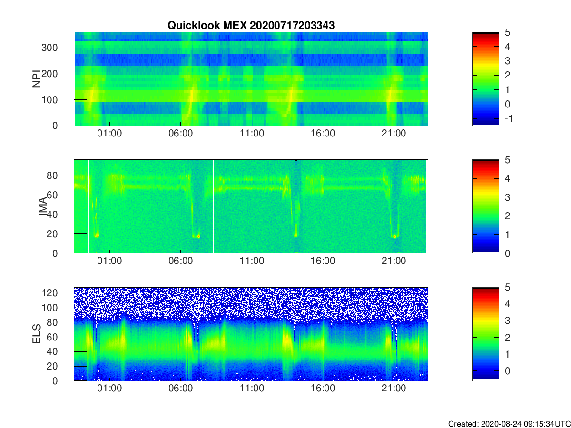Click the 21:00 tick under the IMA plot

tap(394, 261)
